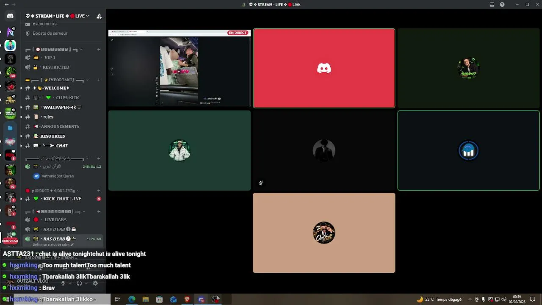This screenshot has height=305, width=542.
Task: Open Windows Task View in taskbar
Action: coord(117,299)
